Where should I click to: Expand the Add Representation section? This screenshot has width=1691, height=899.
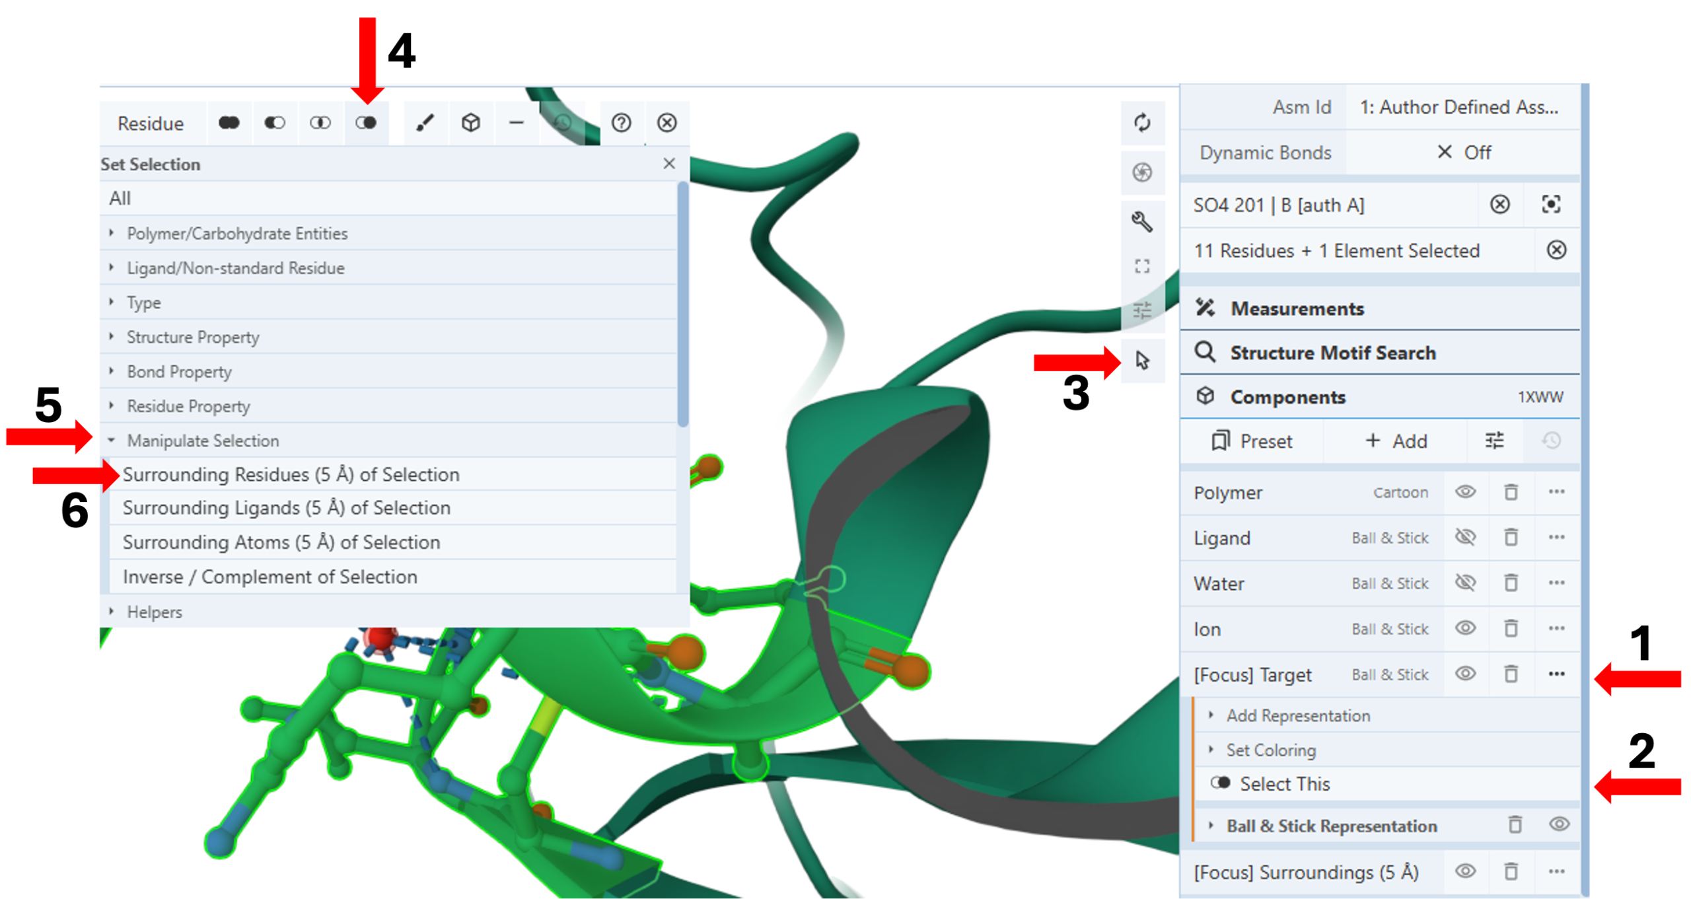[x=1297, y=715]
